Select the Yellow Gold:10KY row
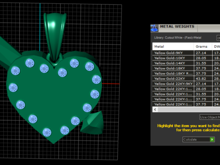The height and width of the screenshot is (165, 220). (x=186, y=58)
